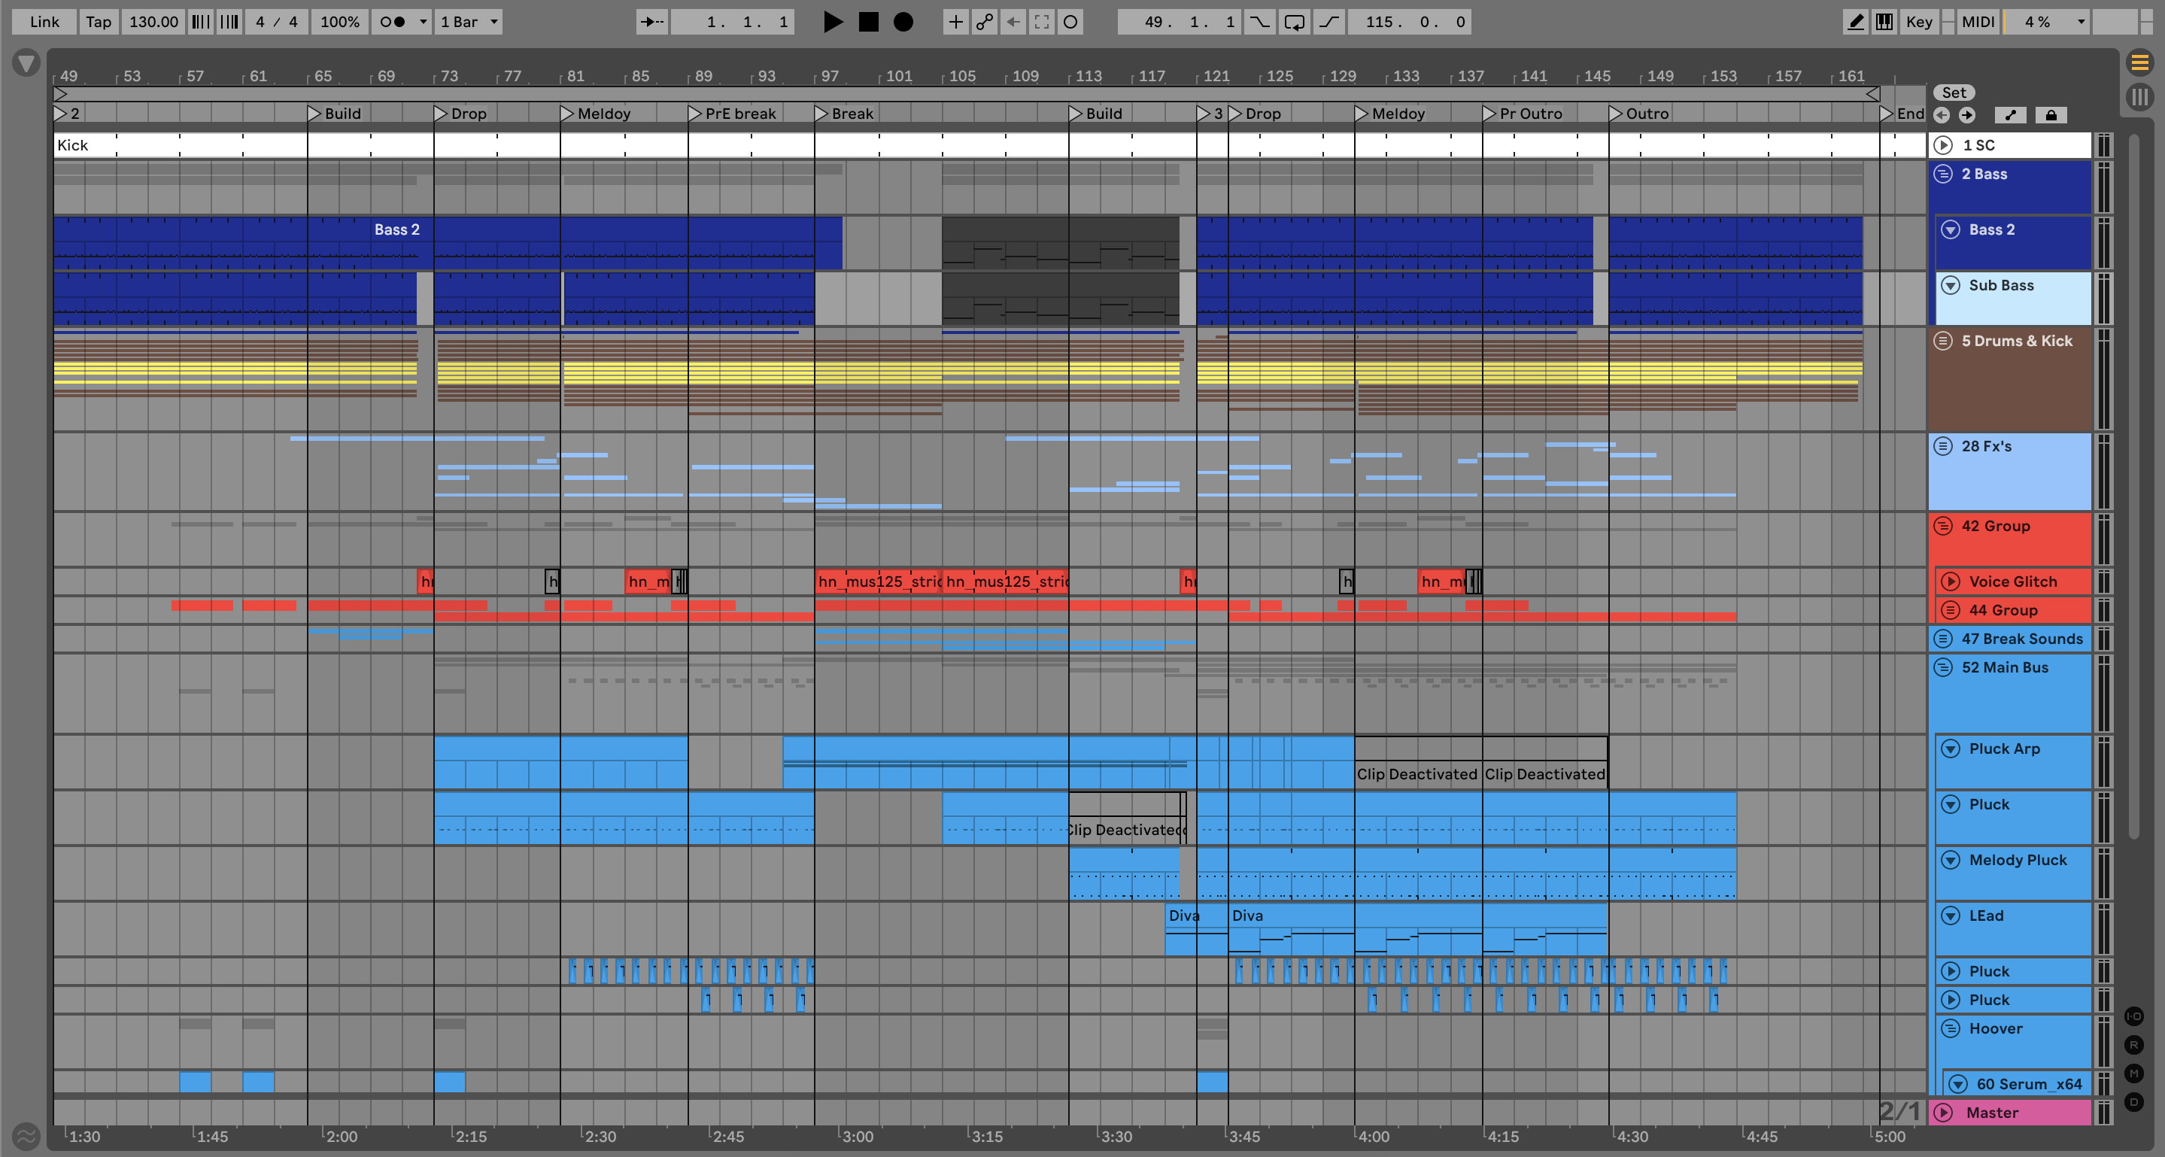2165x1157 pixels.
Task: Open the quantization 1 Bar dropdown
Action: click(x=469, y=22)
